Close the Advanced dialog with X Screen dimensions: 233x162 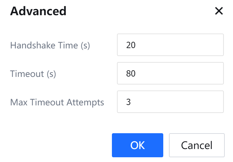click(x=219, y=11)
